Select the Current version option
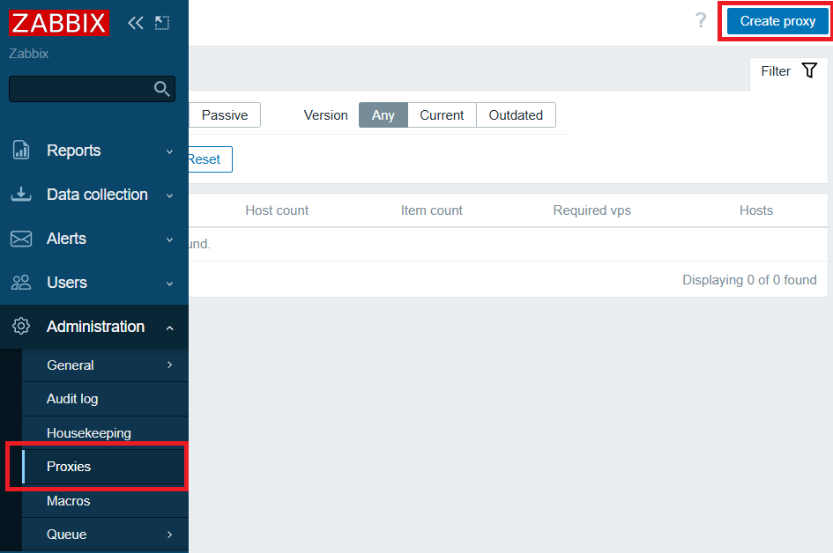Screen dimensions: 833x553 [x=442, y=115]
